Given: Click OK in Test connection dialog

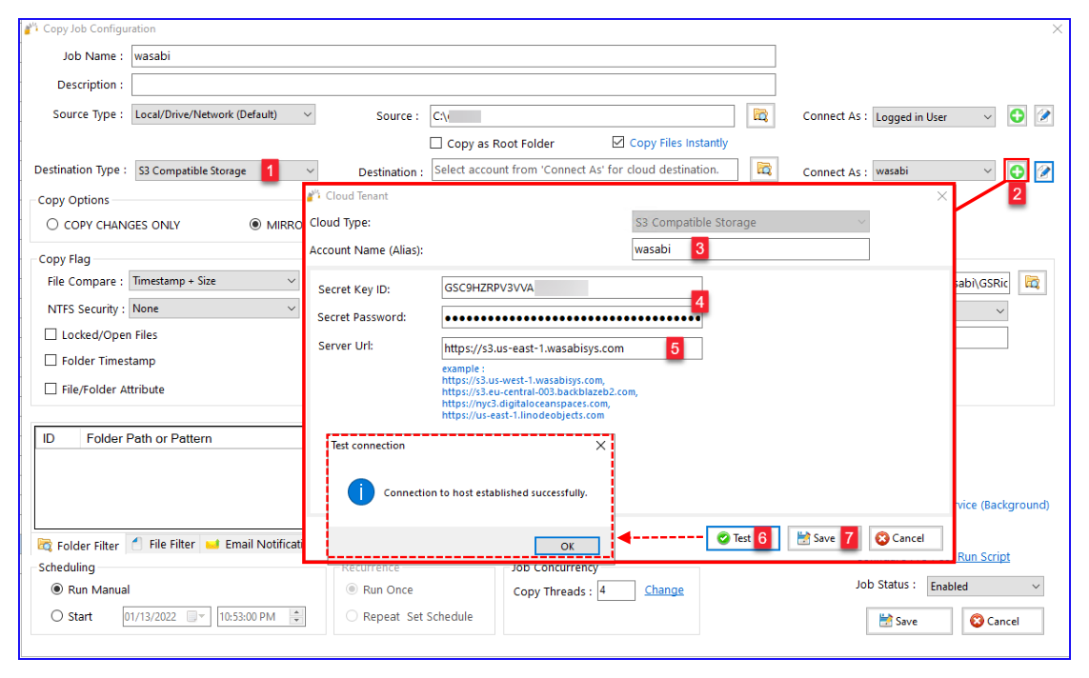Looking at the screenshot, I should [x=567, y=547].
